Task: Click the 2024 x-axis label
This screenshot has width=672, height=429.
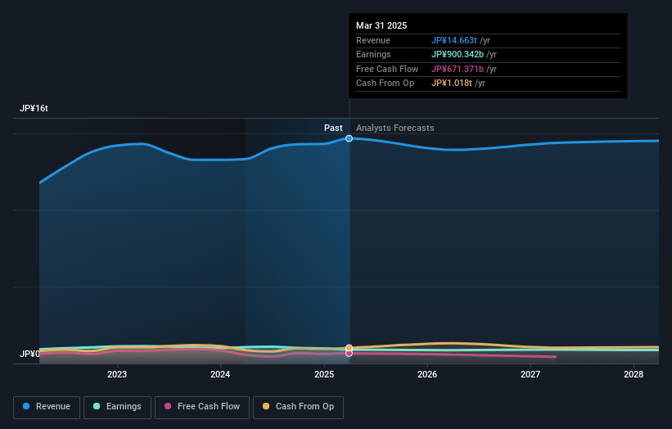Action: [x=220, y=374]
